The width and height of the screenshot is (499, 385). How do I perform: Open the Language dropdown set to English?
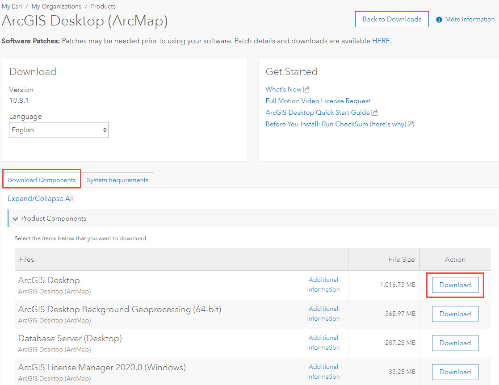point(59,130)
